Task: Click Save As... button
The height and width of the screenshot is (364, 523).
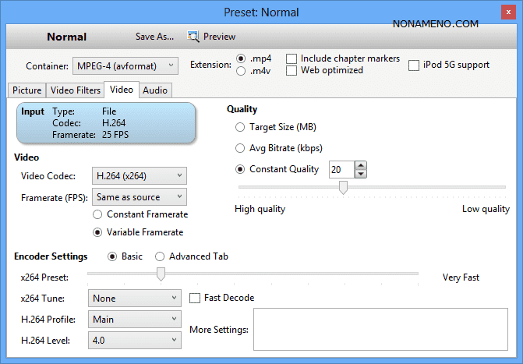Action: click(x=156, y=37)
